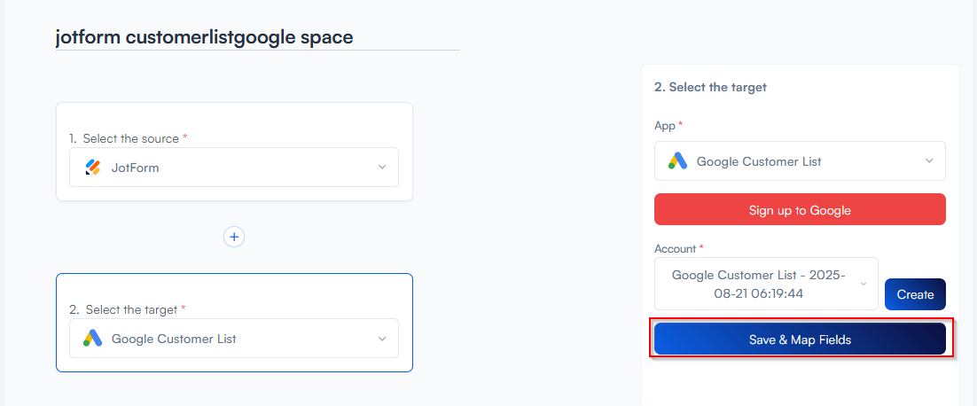Click Google Ads logo in left target card

pyautogui.click(x=93, y=339)
